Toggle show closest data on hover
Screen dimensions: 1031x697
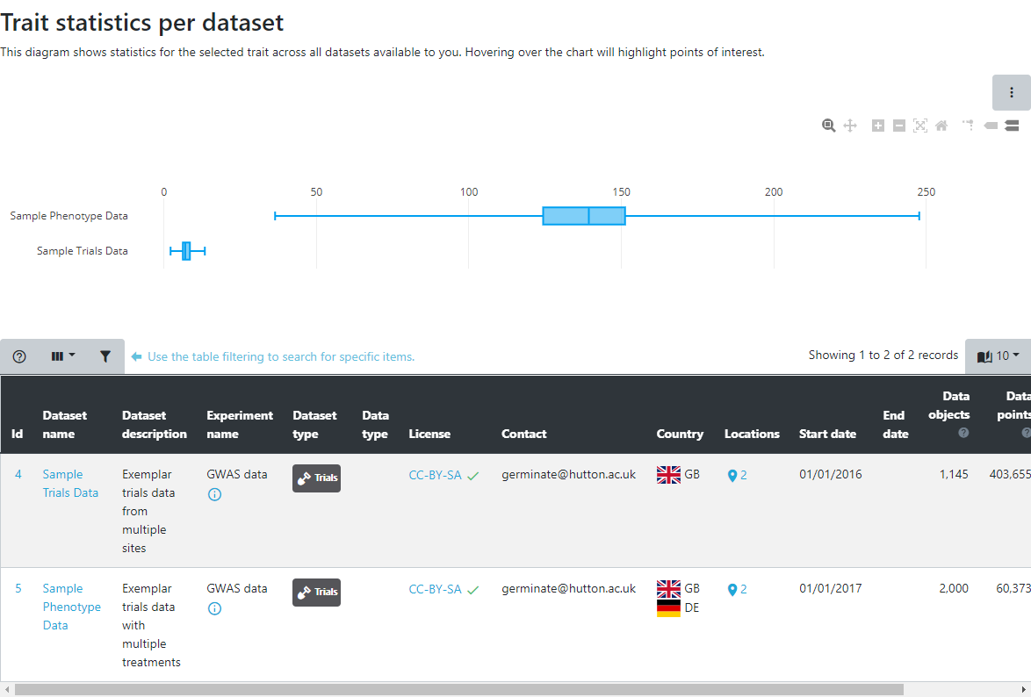pyautogui.click(x=991, y=126)
